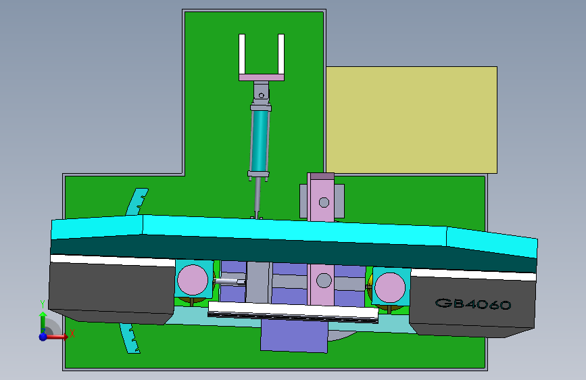586x380 pixels.
Task: Click the blue Z origin sphere
Action: (43, 337)
